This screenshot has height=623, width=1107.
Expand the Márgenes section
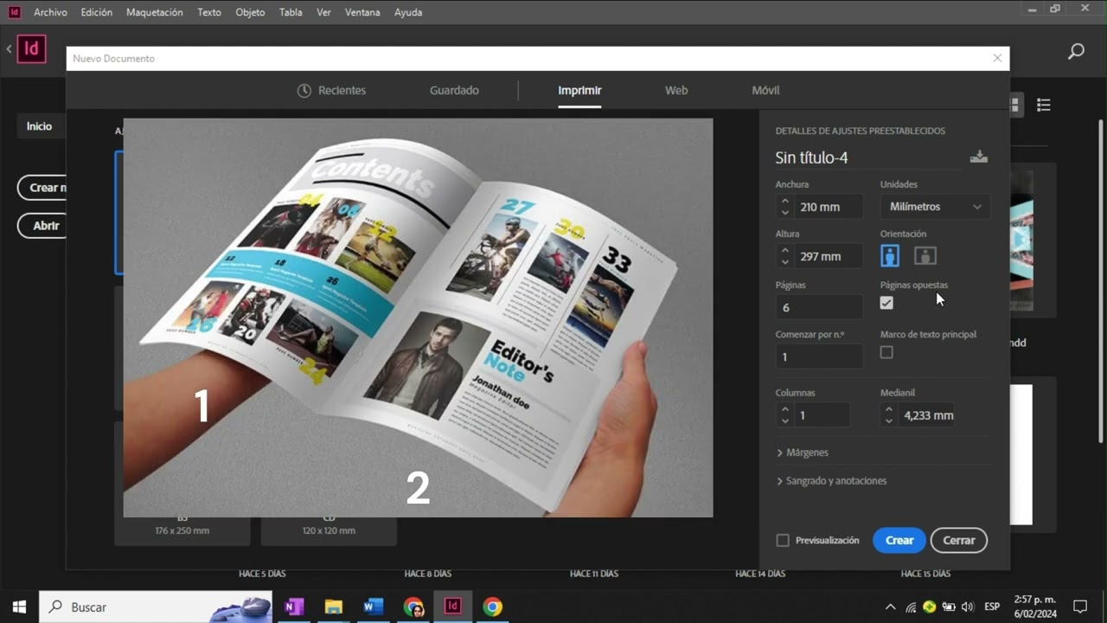point(803,453)
